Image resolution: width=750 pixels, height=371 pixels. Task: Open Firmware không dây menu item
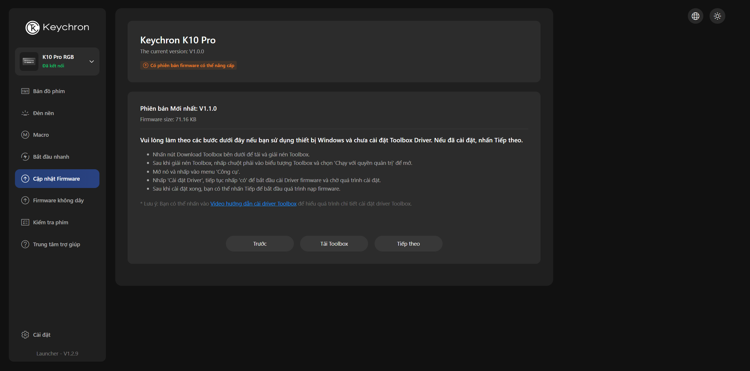[x=58, y=200]
